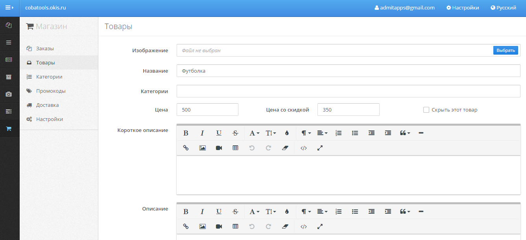The width and height of the screenshot is (526, 240).
Task: Insert link in the short description editor
Action: tap(186, 148)
